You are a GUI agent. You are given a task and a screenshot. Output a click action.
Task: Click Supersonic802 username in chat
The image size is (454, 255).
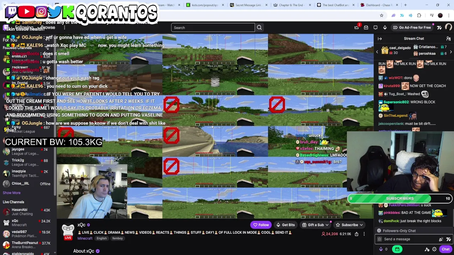(396, 102)
